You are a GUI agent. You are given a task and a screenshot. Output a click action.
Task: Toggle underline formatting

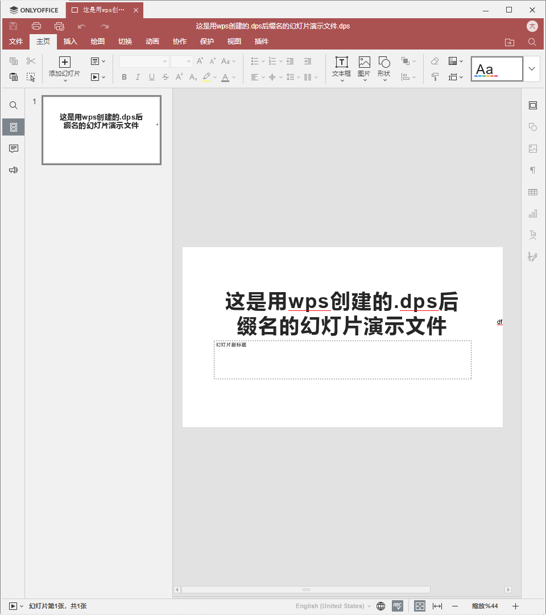pos(151,76)
